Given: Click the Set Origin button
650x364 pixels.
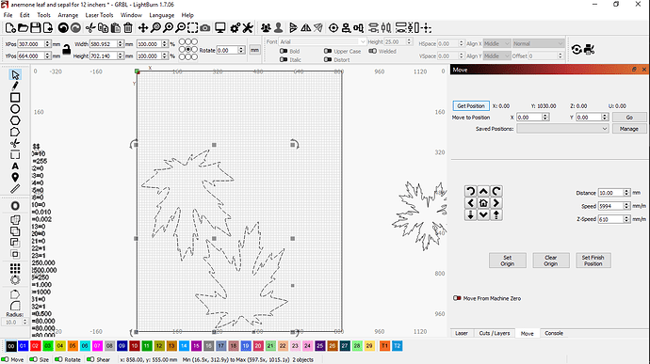Looking at the screenshot, I should pyautogui.click(x=508, y=261).
